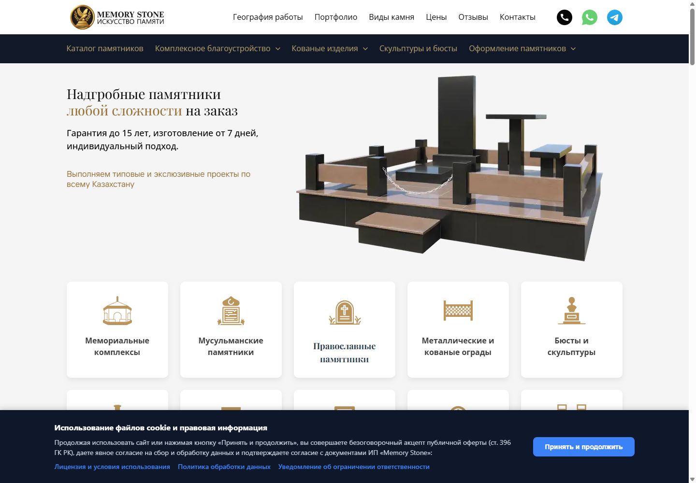Open Уведомление об ограничении ответственности link
This screenshot has height=483, width=696.
tap(354, 467)
